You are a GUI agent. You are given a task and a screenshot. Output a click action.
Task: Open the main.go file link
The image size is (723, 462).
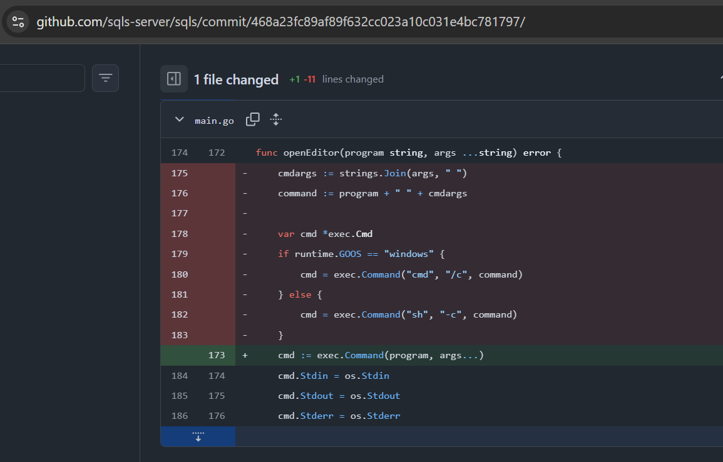(x=213, y=120)
